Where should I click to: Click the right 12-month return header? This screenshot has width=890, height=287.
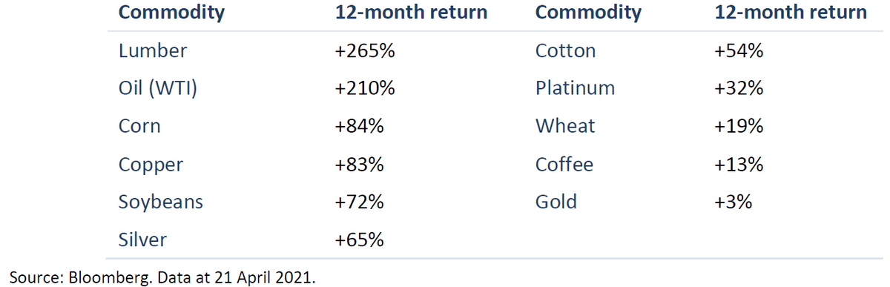coord(790,13)
